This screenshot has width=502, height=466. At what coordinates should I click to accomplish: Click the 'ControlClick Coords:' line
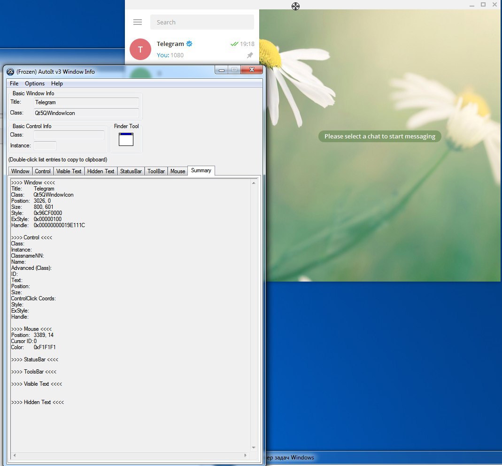click(x=33, y=298)
